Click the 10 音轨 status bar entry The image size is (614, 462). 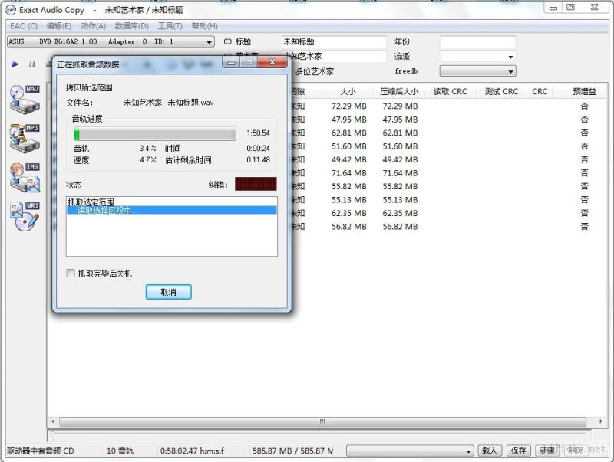(120, 451)
